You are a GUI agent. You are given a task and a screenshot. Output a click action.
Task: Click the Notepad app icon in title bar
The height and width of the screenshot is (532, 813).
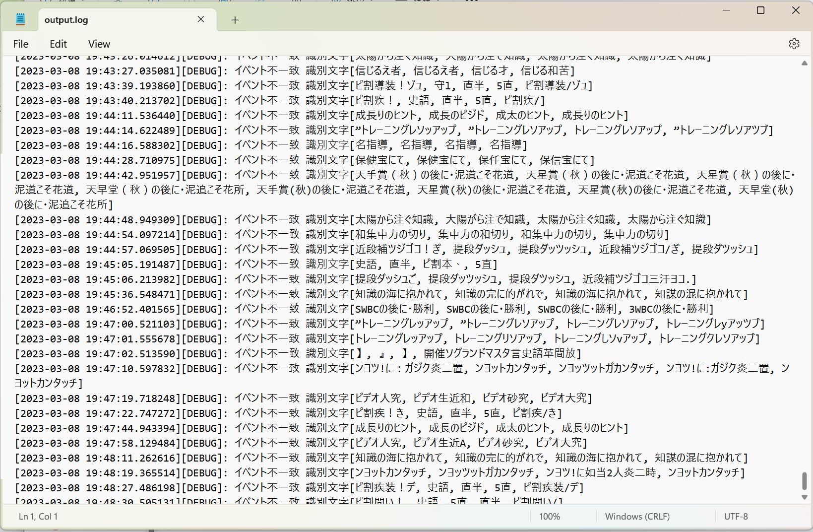click(20, 19)
